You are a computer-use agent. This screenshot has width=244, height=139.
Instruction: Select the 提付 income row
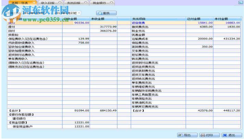35,27
